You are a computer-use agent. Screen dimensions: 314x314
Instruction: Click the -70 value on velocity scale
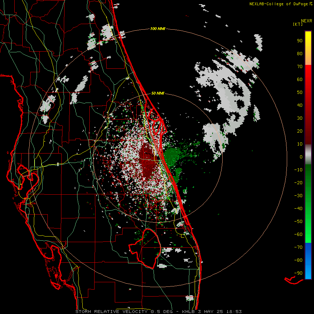[298, 247]
